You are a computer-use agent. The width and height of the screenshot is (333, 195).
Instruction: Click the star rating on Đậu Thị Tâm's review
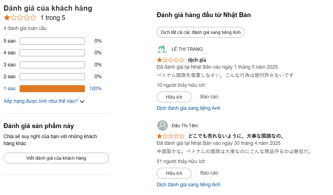(171, 136)
